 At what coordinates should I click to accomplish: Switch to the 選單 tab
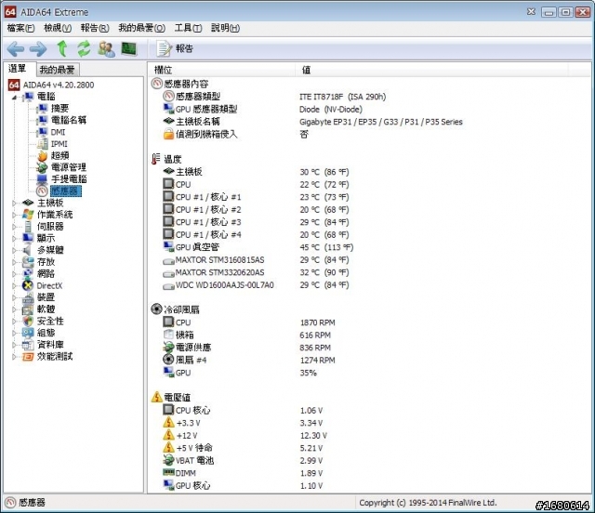[19, 69]
